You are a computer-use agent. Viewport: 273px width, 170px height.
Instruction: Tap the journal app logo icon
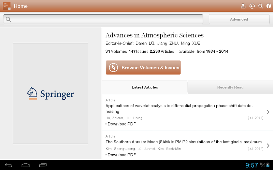[x=6, y=6]
